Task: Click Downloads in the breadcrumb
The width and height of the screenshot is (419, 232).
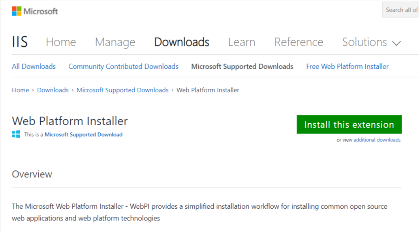Action: coord(53,90)
